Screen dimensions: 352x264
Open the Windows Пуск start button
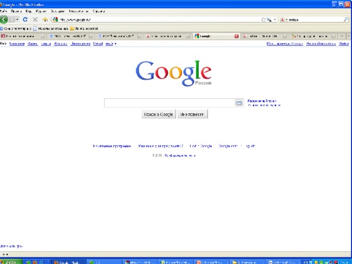click(x=11, y=262)
